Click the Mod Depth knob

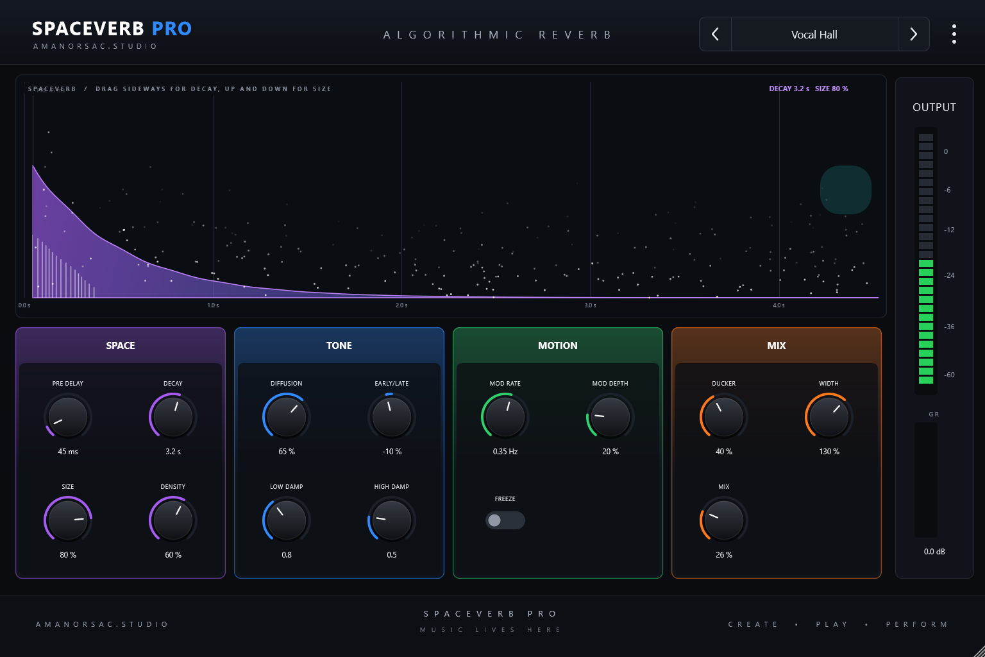(610, 416)
